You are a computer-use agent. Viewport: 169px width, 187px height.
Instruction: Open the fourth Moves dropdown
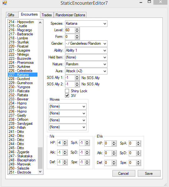point(67,127)
